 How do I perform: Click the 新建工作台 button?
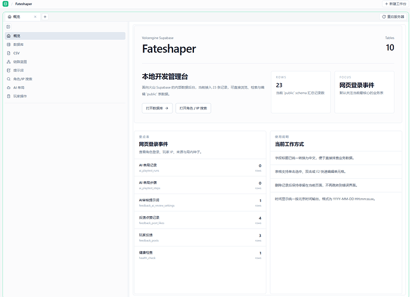coord(395,4)
